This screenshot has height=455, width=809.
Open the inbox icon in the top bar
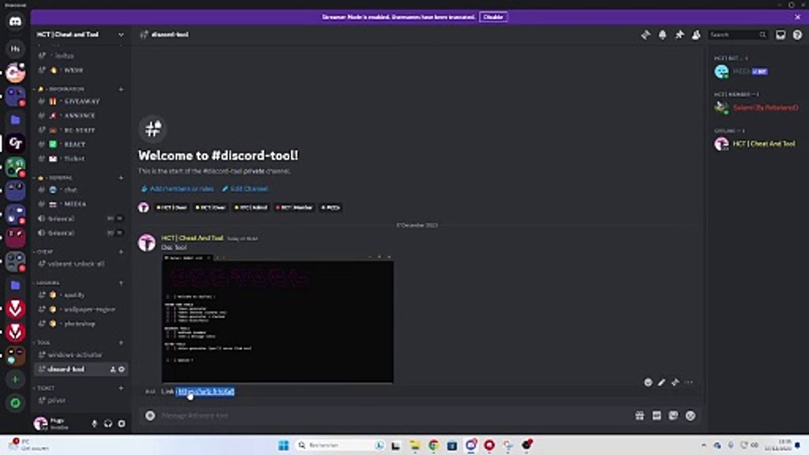780,35
